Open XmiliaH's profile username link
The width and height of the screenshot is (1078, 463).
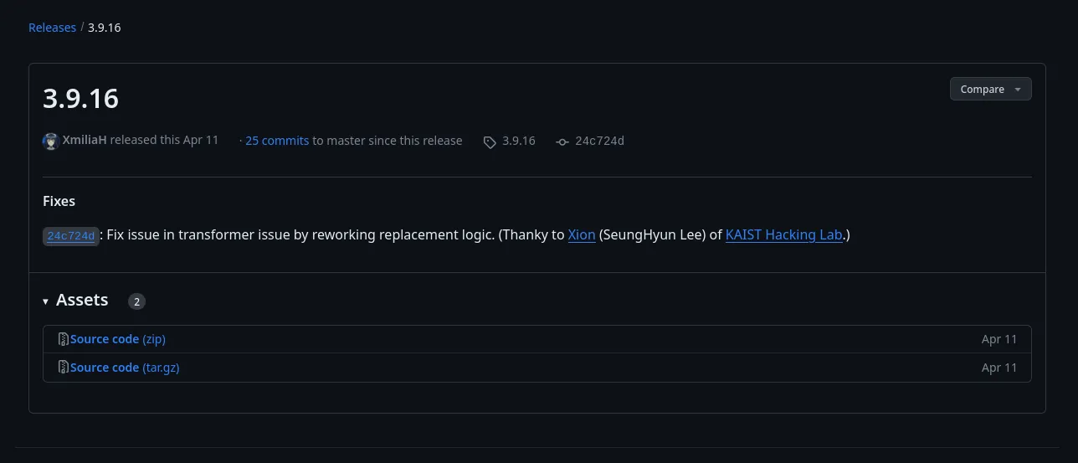tap(85, 141)
